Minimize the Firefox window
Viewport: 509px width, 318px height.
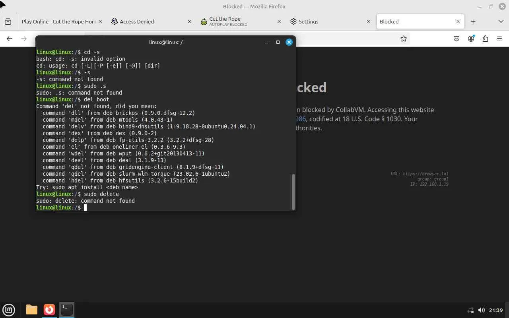[480, 6]
